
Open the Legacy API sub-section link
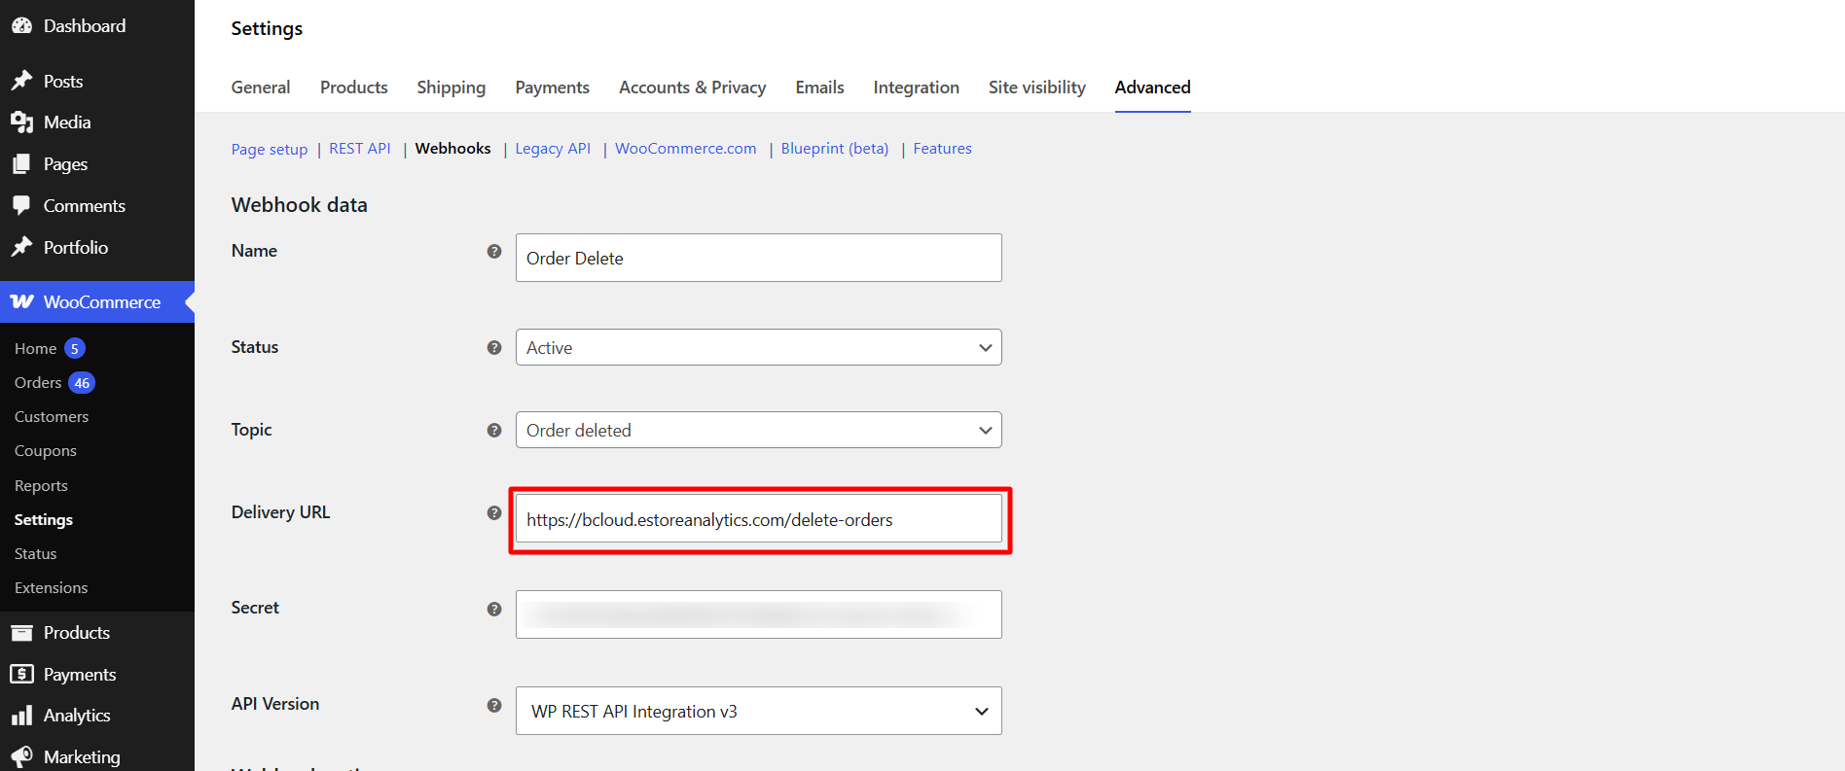coord(553,149)
